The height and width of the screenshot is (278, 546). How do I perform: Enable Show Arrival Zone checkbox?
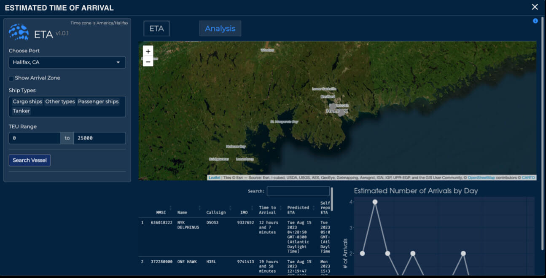coord(11,78)
